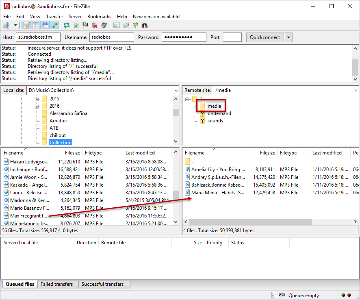
Task: Click the folder icon of Alessandro Safina
Action: [45, 113]
